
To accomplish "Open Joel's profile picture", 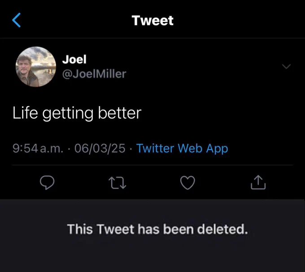I will pyautogui.click(x=36, y=67).
